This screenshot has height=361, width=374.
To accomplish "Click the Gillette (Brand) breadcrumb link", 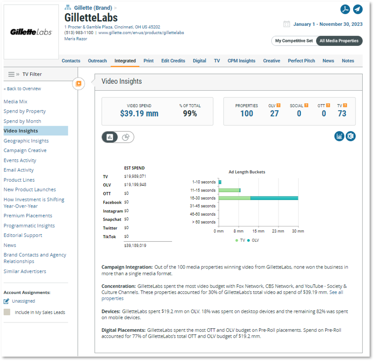I will tap(93, 8).
